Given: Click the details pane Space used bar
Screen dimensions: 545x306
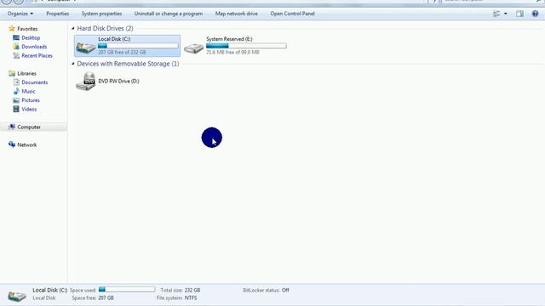Looking at the screenshot, I should point(127,289).
